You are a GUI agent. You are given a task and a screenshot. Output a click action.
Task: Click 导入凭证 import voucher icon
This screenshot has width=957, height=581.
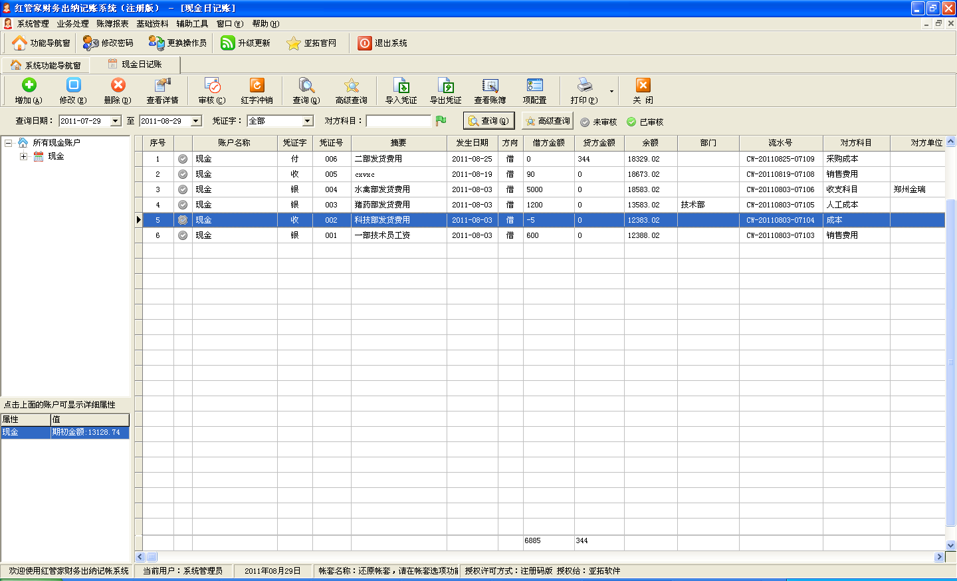[x=401, y=86]
